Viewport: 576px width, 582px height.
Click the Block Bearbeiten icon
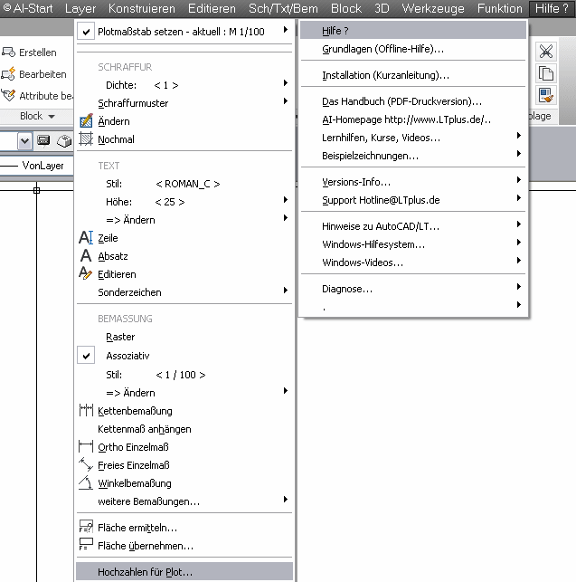pyautogui.click(x=8, y=74)
